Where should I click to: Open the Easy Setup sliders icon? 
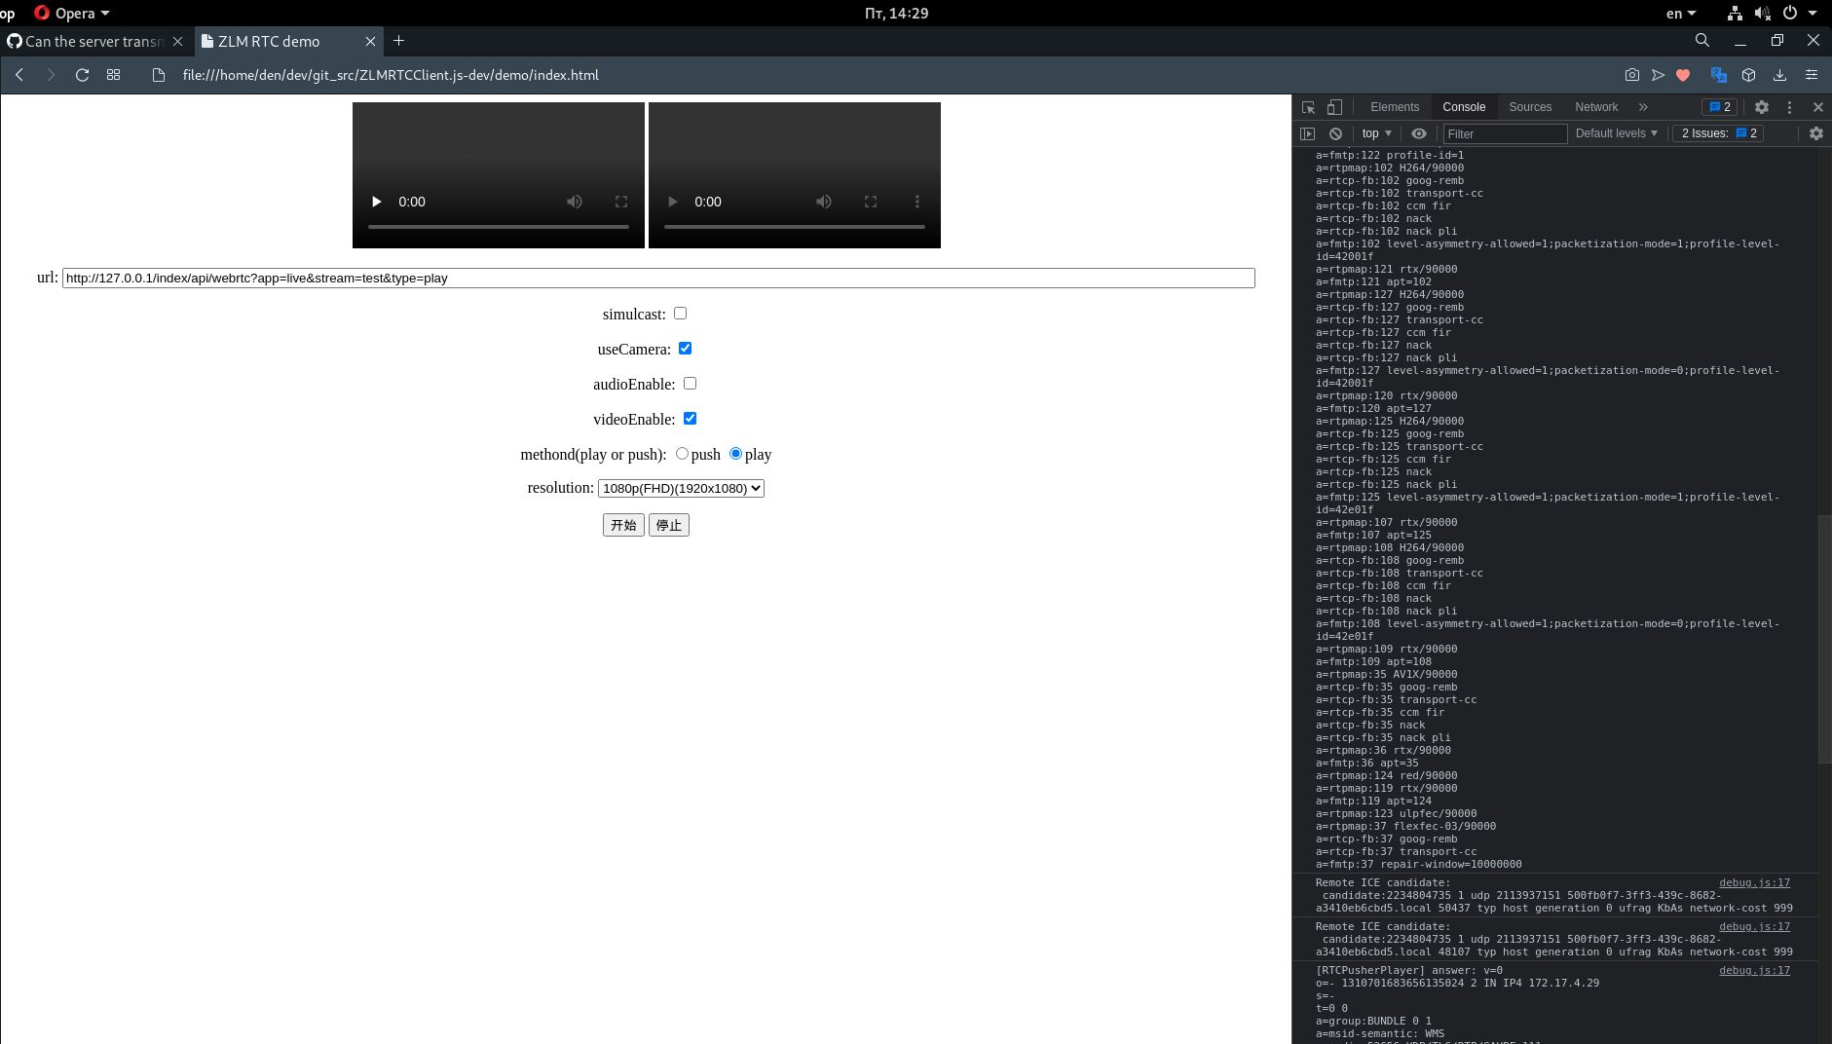[x=1812, y=75]
